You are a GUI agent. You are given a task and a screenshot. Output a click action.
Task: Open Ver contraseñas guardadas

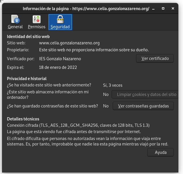coord(143,106)
